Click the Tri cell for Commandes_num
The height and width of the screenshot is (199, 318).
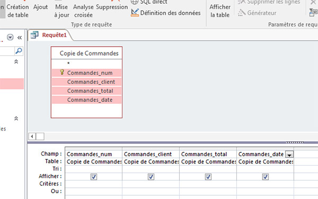coord(93,169)
